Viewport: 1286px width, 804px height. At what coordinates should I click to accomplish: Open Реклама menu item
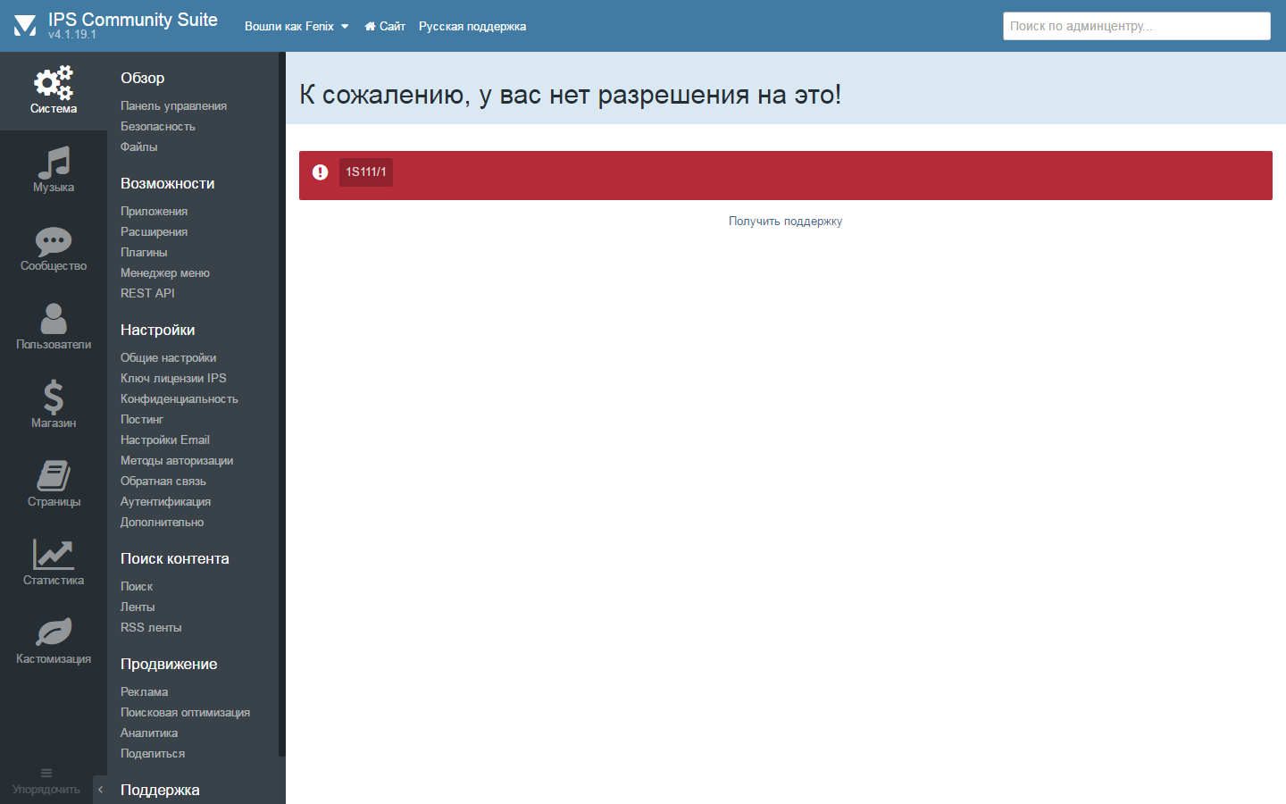tap(145, 691)
